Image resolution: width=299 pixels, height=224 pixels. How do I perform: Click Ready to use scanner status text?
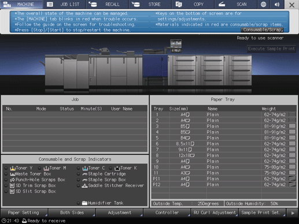point(260,38)
